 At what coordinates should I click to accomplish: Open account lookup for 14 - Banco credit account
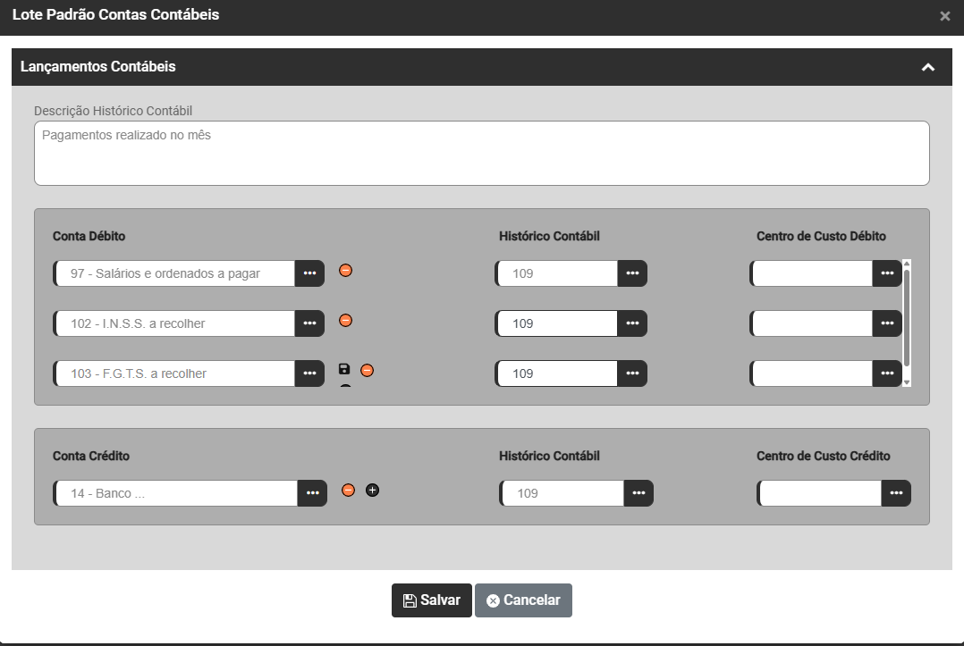312,493
